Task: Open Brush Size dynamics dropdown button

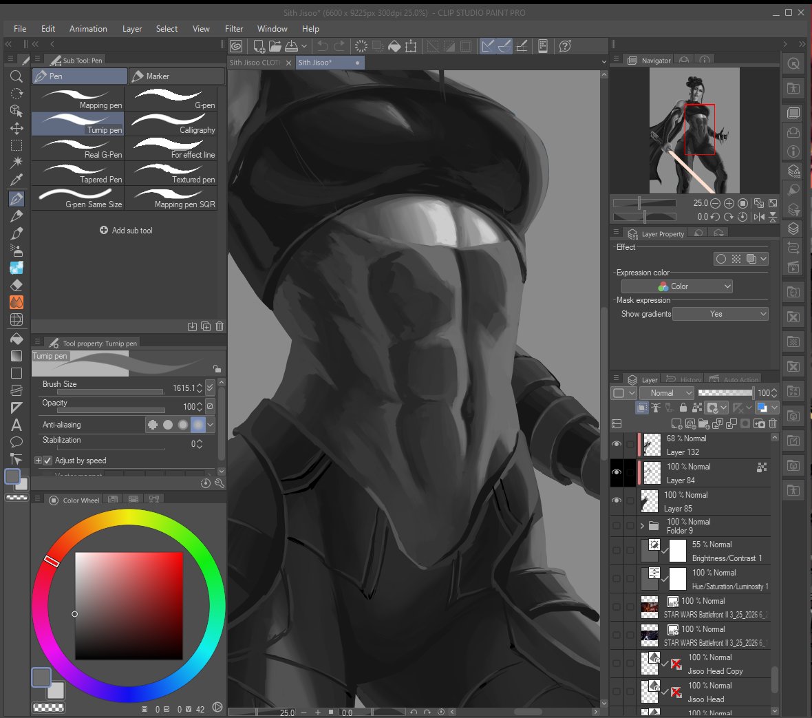Action: [210, 388]
